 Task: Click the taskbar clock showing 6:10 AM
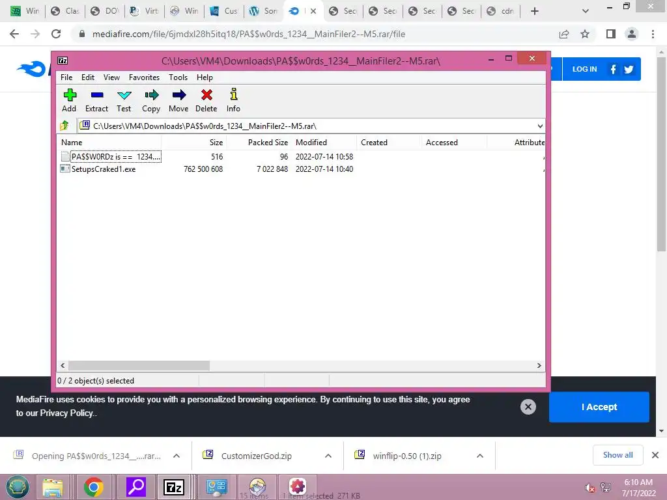(638, 487)
